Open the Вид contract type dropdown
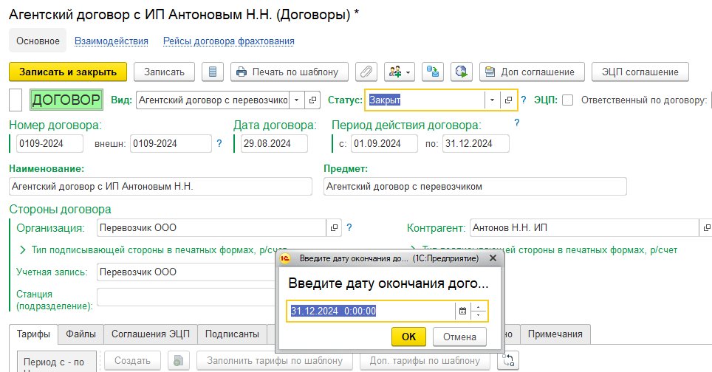Viewport: 712px width, 372px height. click(296, 100)
